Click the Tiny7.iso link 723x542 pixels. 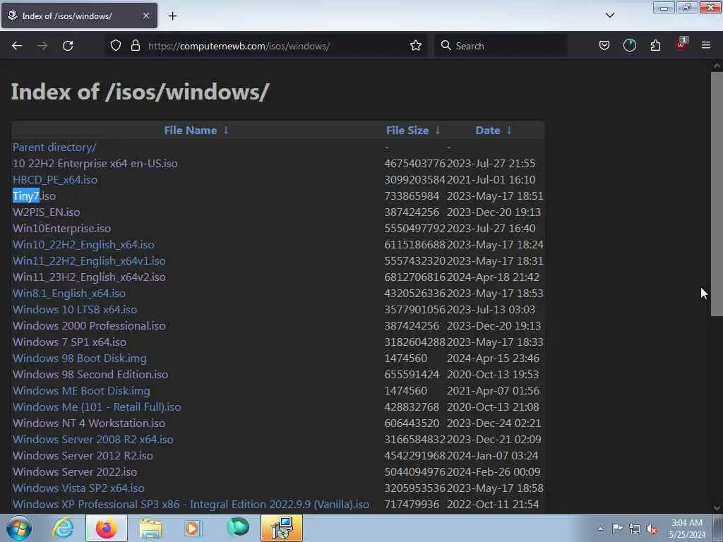point(34,196)
